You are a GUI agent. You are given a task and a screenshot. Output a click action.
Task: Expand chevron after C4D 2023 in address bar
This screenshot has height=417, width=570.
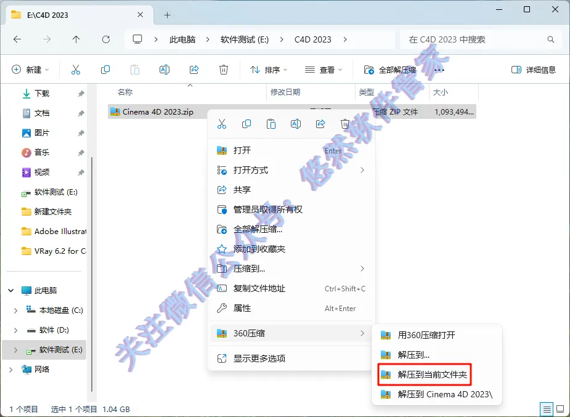pyautogui.click(x=345, y=39)
